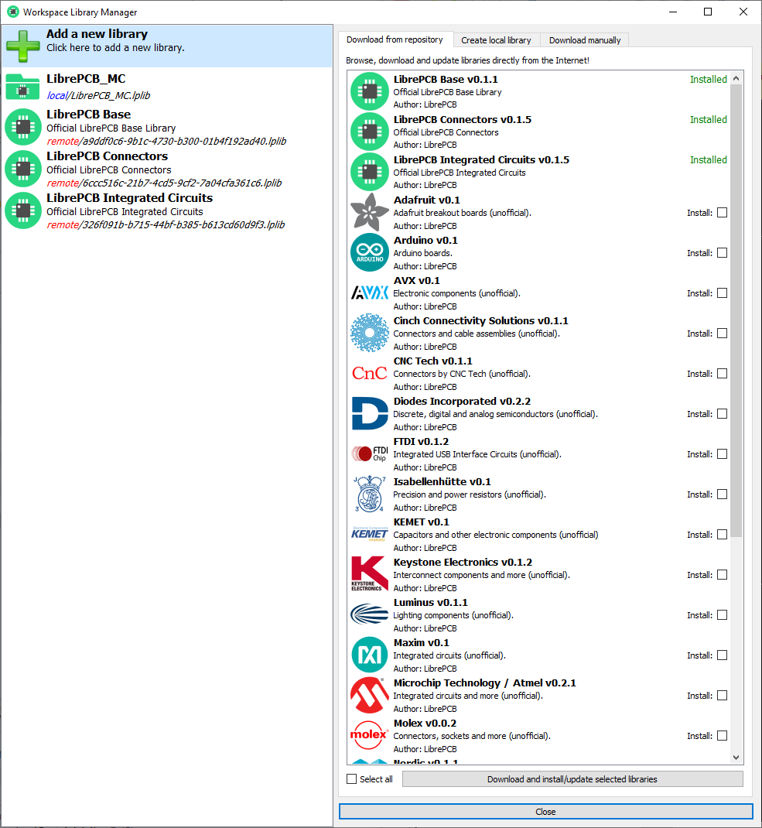
Task: Mark Diodes Incorporated for installation
Action: point(723,413)
